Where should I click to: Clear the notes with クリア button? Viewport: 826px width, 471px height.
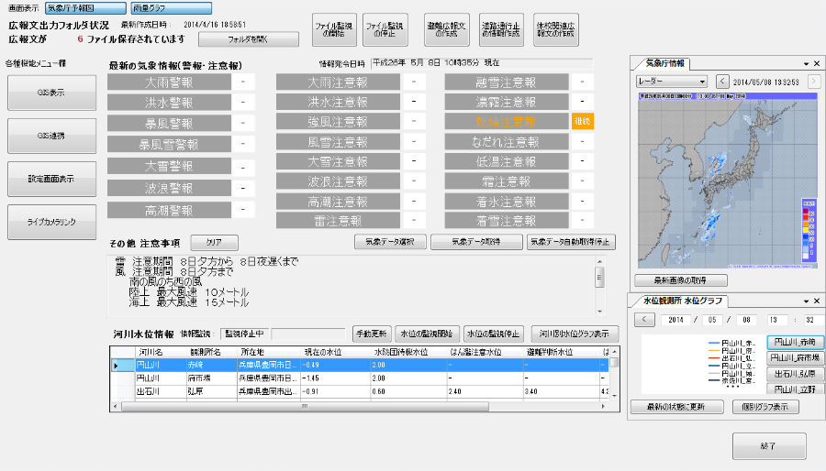pyautogui.click(x=214, y=242)
